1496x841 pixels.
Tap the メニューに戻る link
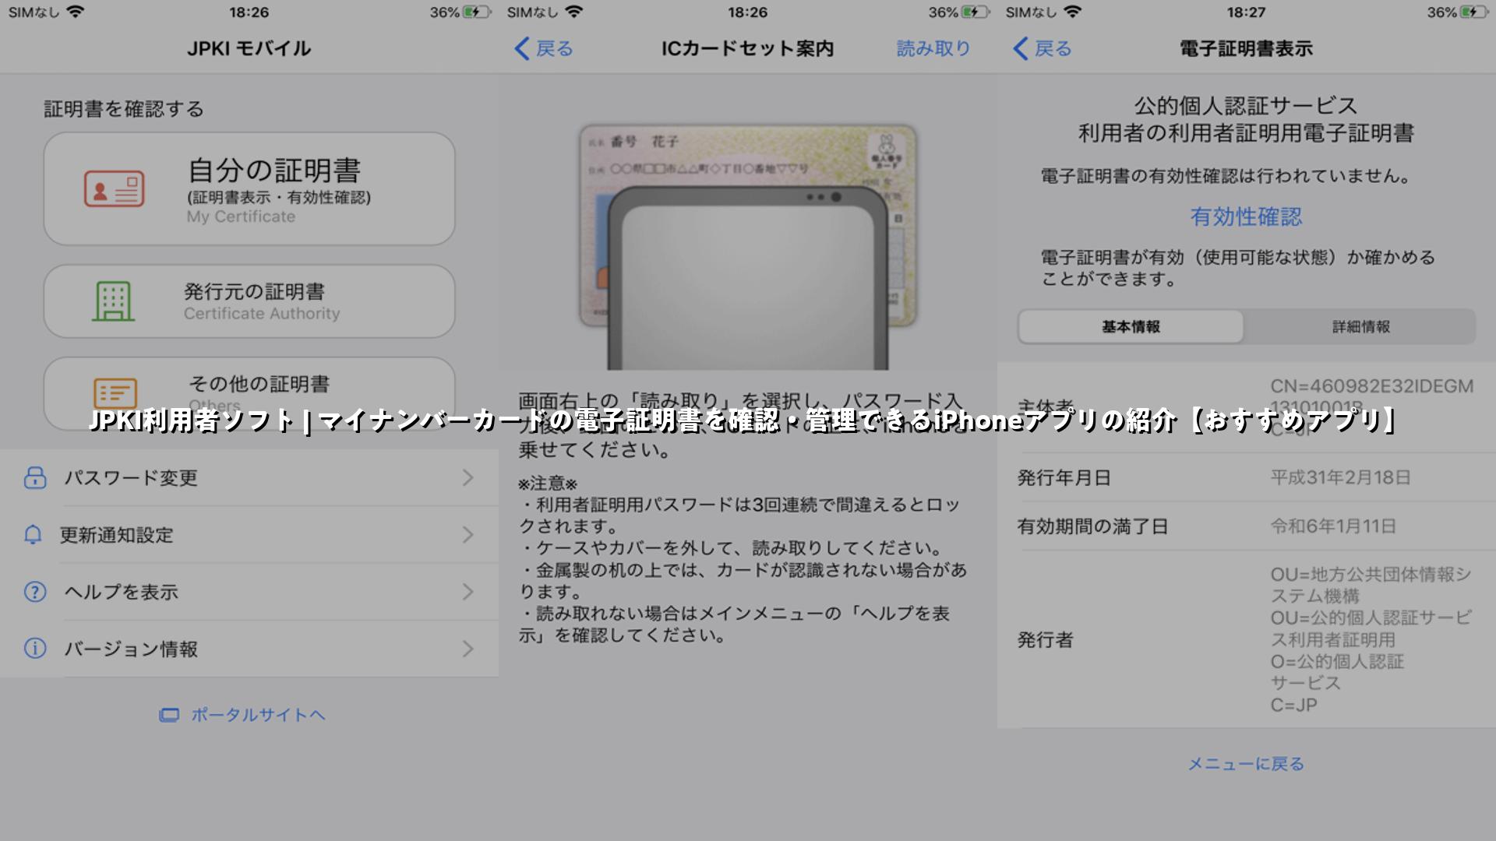(x=1246, y=764)
